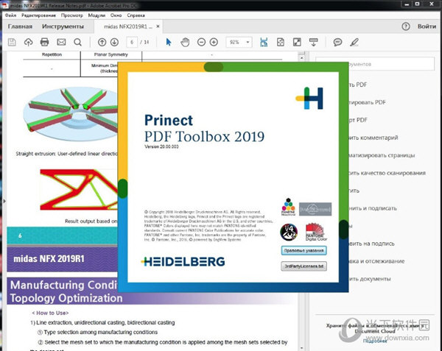Zoom out with minus circle icon
The width and height of the screenshot is (442, 351).
coord(201,42)
